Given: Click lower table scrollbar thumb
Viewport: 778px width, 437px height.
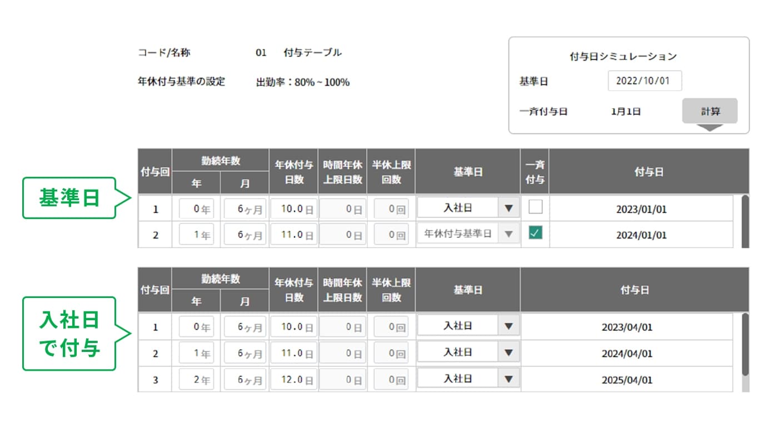Looking at the screenshot, I should pyautogui.click(x=745, y=344).
